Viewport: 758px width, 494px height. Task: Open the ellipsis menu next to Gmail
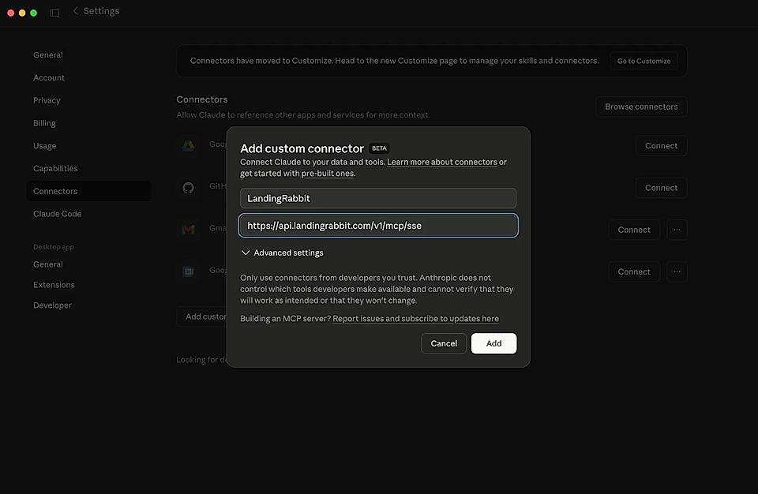[x=677, y=229]
